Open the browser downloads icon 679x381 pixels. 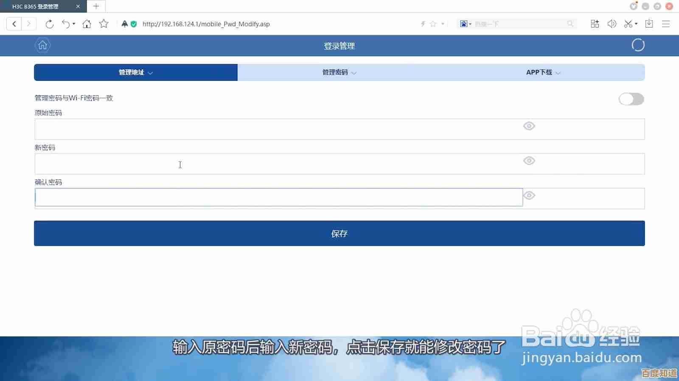click(x=649, y=24)
